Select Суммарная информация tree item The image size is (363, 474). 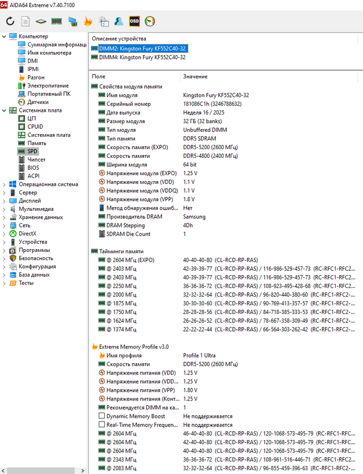[x=52, y=44]
